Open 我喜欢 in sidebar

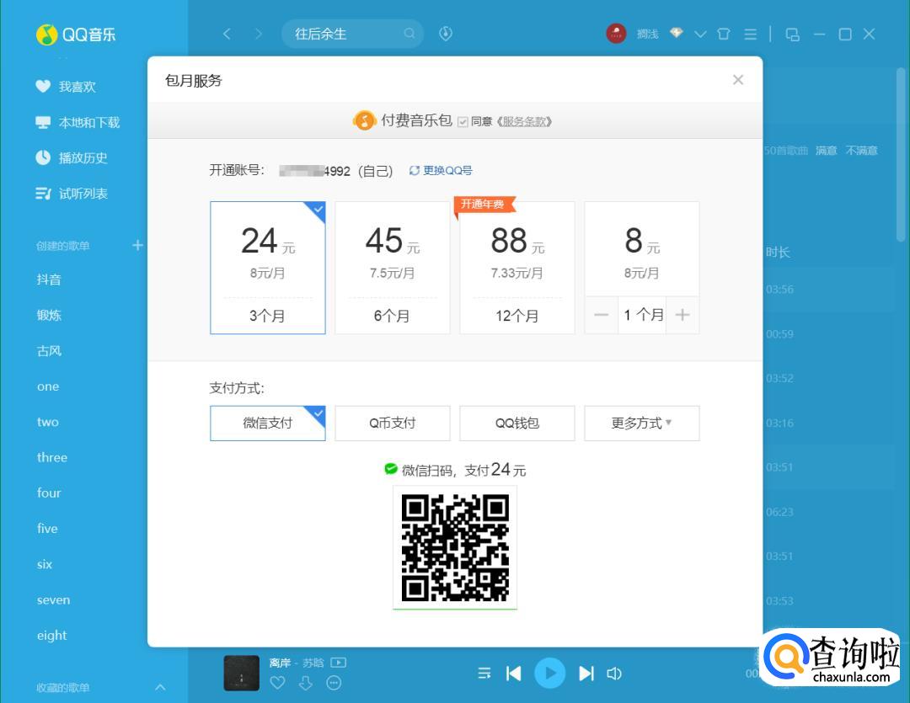[66, 87]
